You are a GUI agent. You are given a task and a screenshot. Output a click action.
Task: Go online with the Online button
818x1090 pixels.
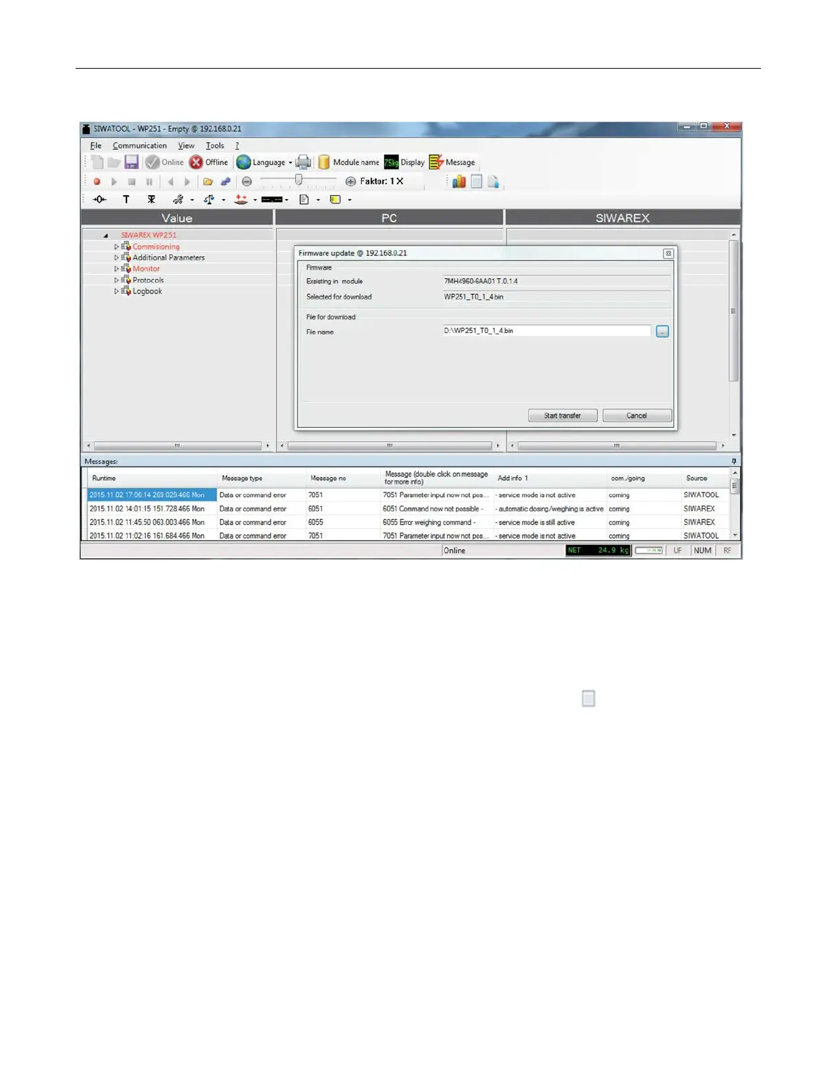(165, 162)
